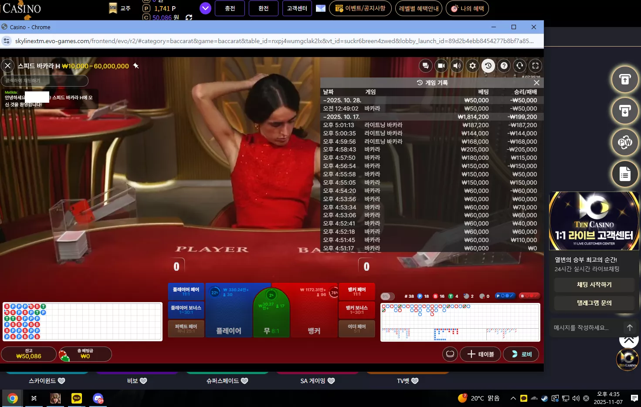Pin the table with the star icon
641x407 pixels.
(x=136, y=66)
